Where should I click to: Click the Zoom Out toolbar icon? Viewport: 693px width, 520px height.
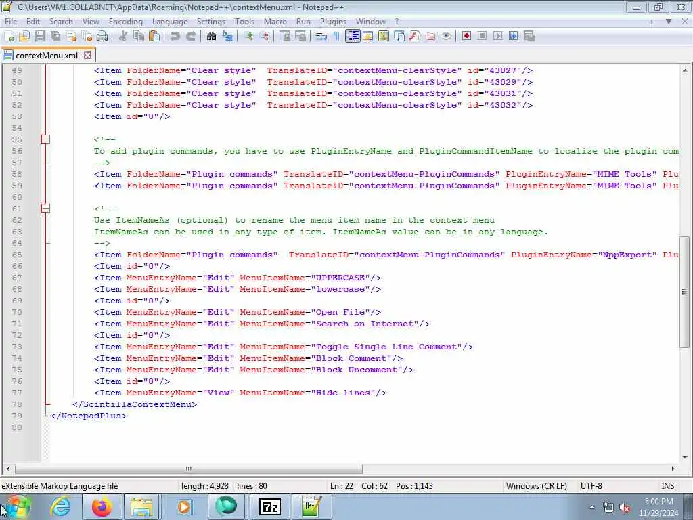pos(264,37)
